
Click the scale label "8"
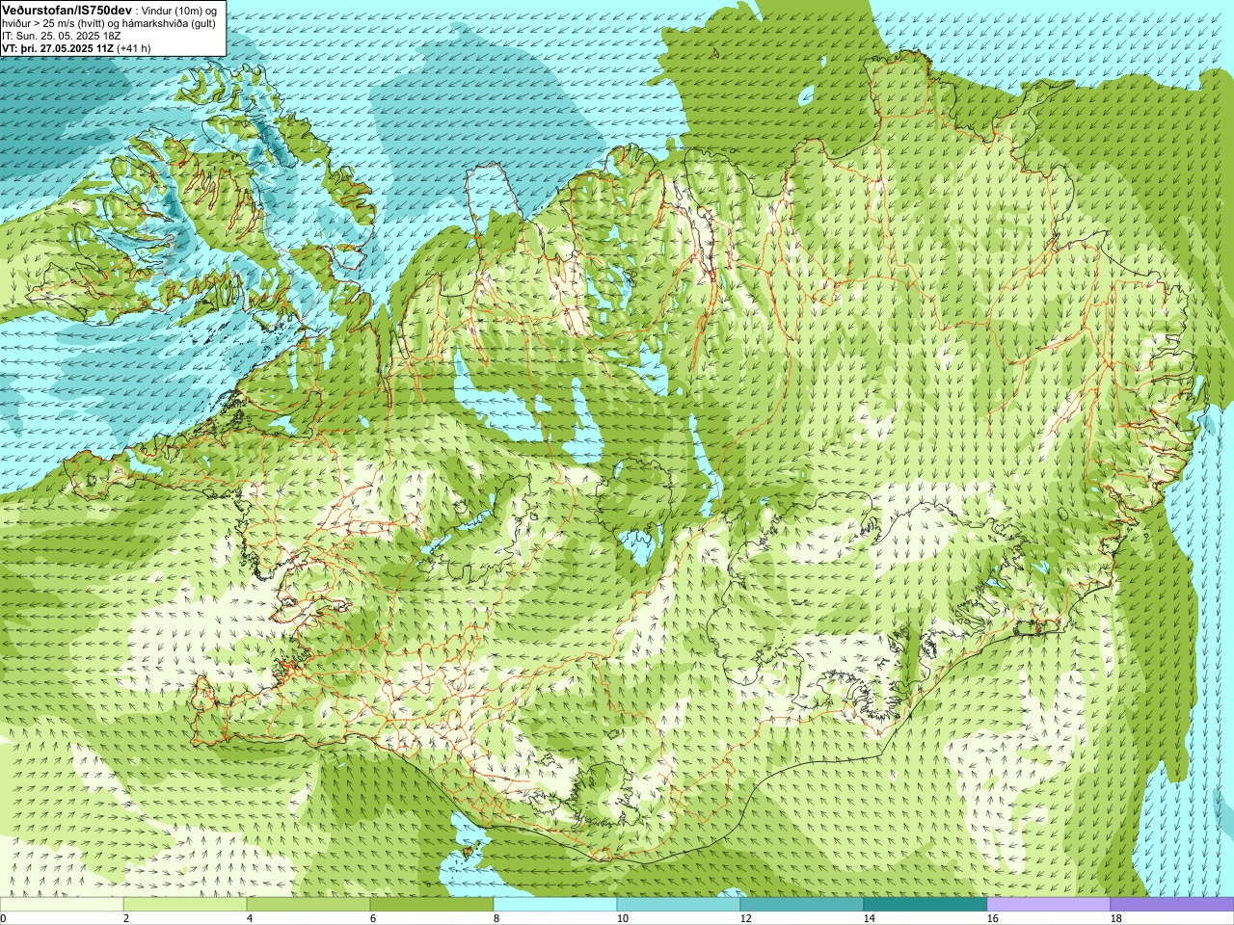(495, 919)
